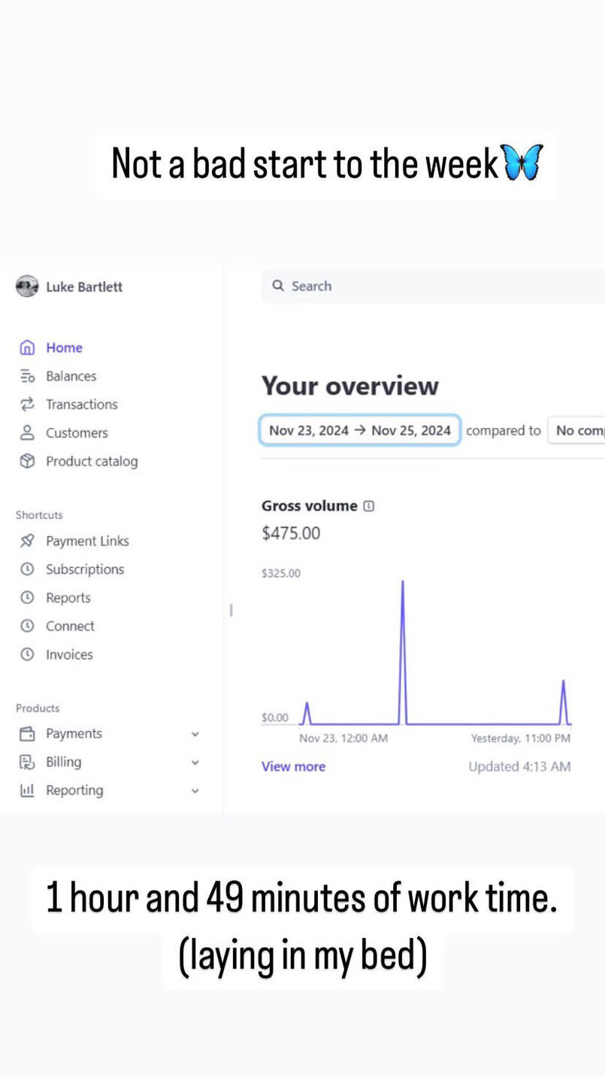Click the sidebar resize handle
The image size is (605, 1077).
pyautogui.click(x=231, y=610)
